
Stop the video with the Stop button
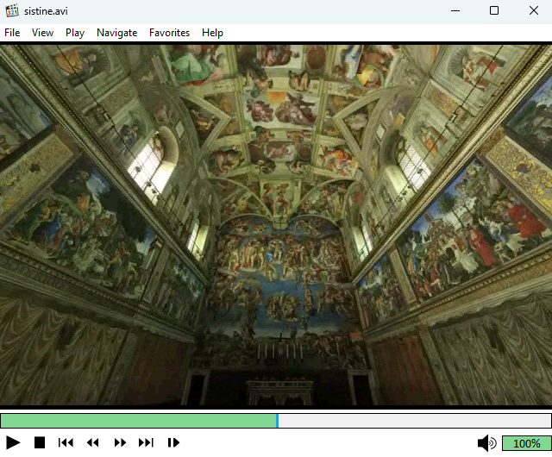tap(40, 442)
